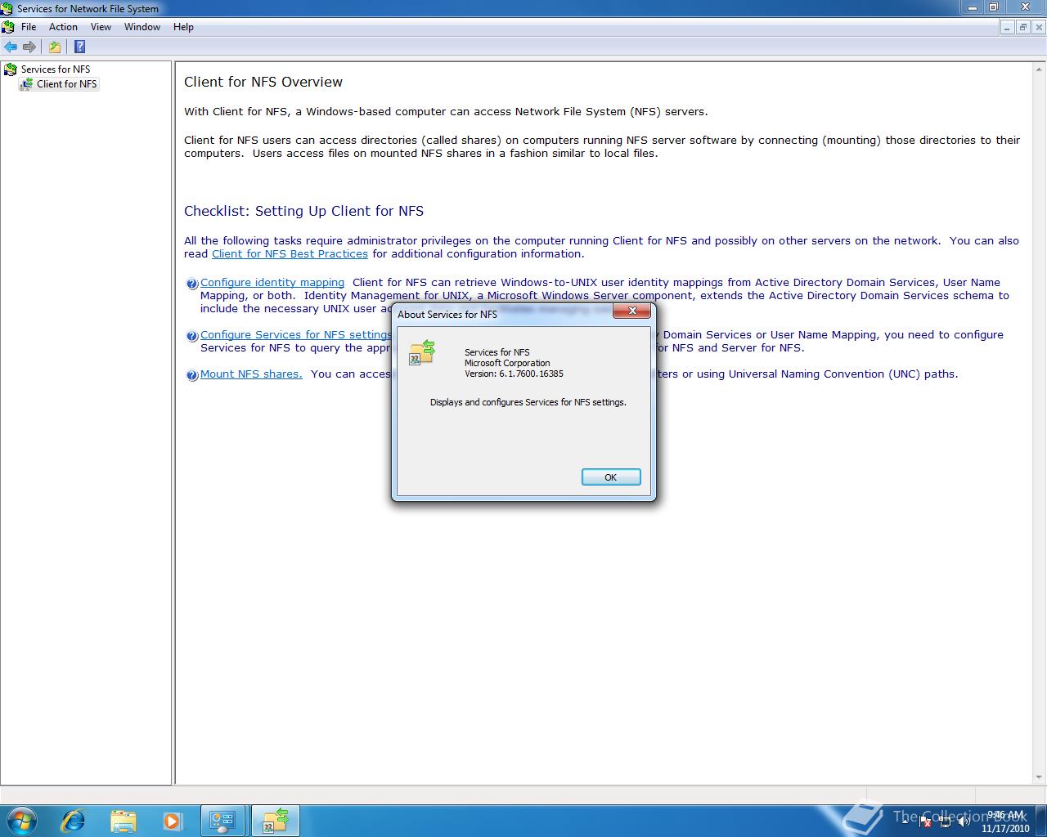
Task: Click the vertical scrollbar of the overview pane
Action: pyautogui.click(x=1040, y=409)
